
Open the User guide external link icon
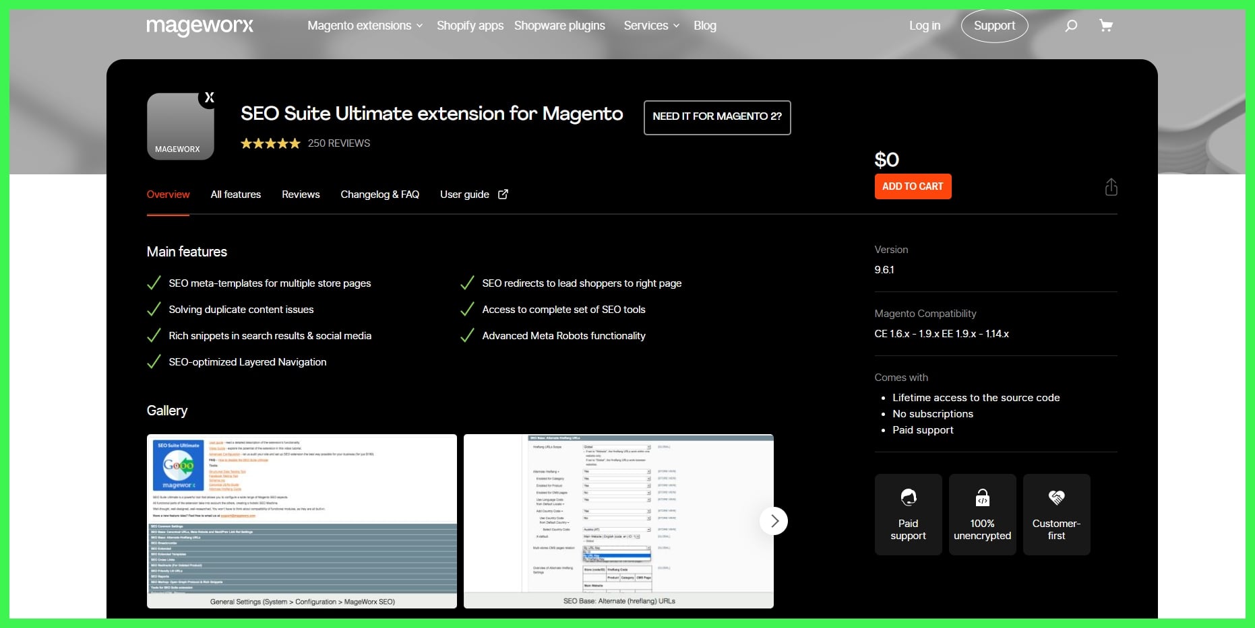point(503,194)
